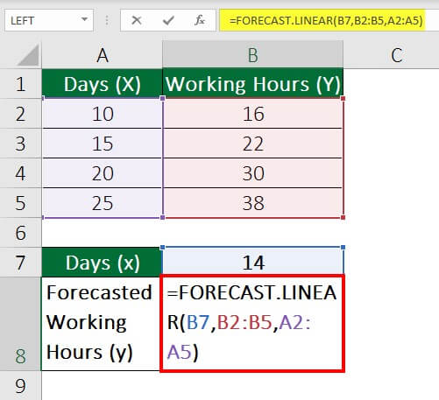The width and height of the screenshot is (439, 400).
Task: Select cell containing 15
Action: click(x=102, y=144)
